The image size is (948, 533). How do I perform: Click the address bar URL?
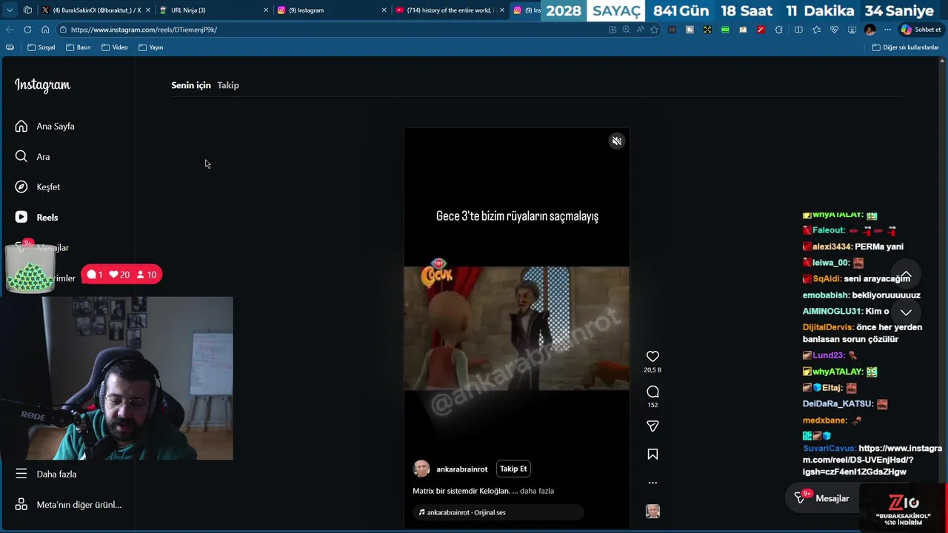144,30
